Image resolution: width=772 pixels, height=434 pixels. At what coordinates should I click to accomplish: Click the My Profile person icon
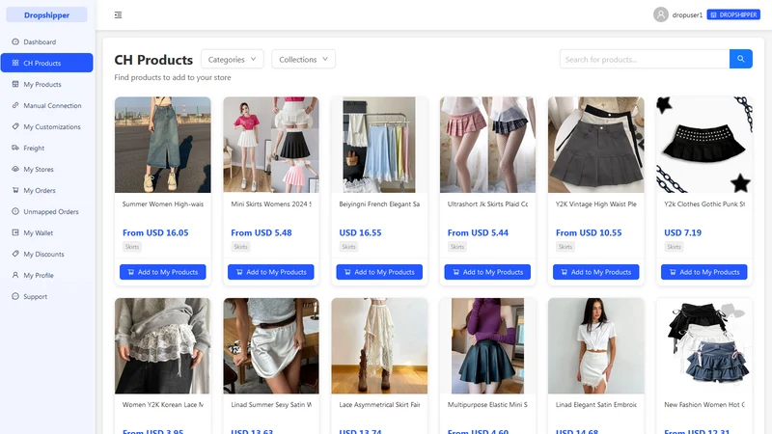coord(15,275)
